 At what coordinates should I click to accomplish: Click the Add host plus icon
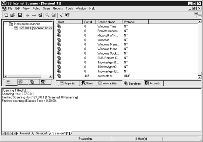[28, 15]
